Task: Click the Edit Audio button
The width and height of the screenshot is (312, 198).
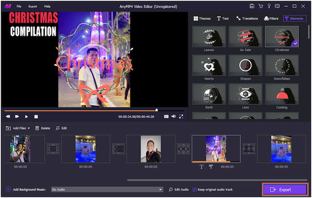Action: (x=179, y=190)
